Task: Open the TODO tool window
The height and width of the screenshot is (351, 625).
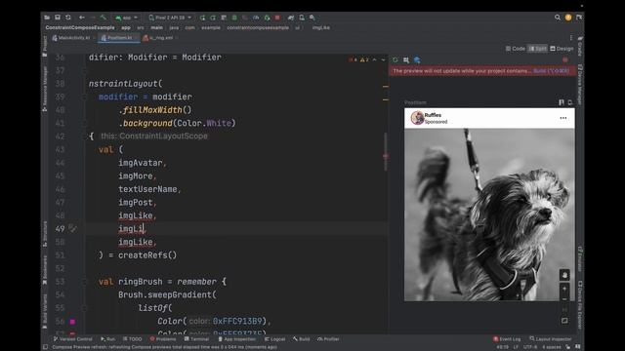Action: [x=133, y=339]
